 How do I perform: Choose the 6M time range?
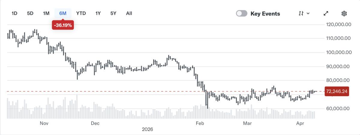(63, 13)
